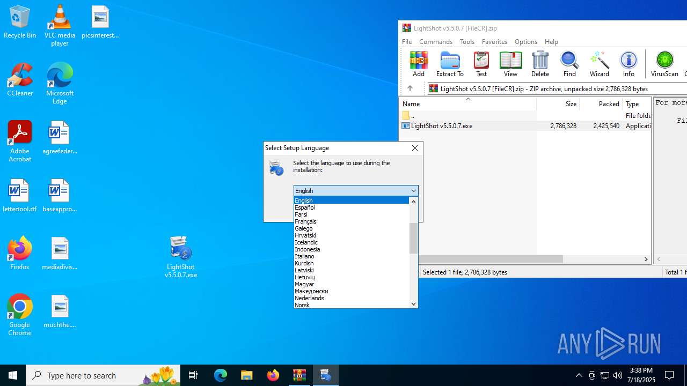Select the LightShot v5.5.0.7.exe desktop icon
Viewport: 687px width, 386px height.
point(181,257)
